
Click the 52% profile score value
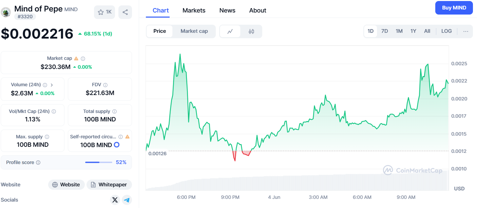tap(121, 162)
